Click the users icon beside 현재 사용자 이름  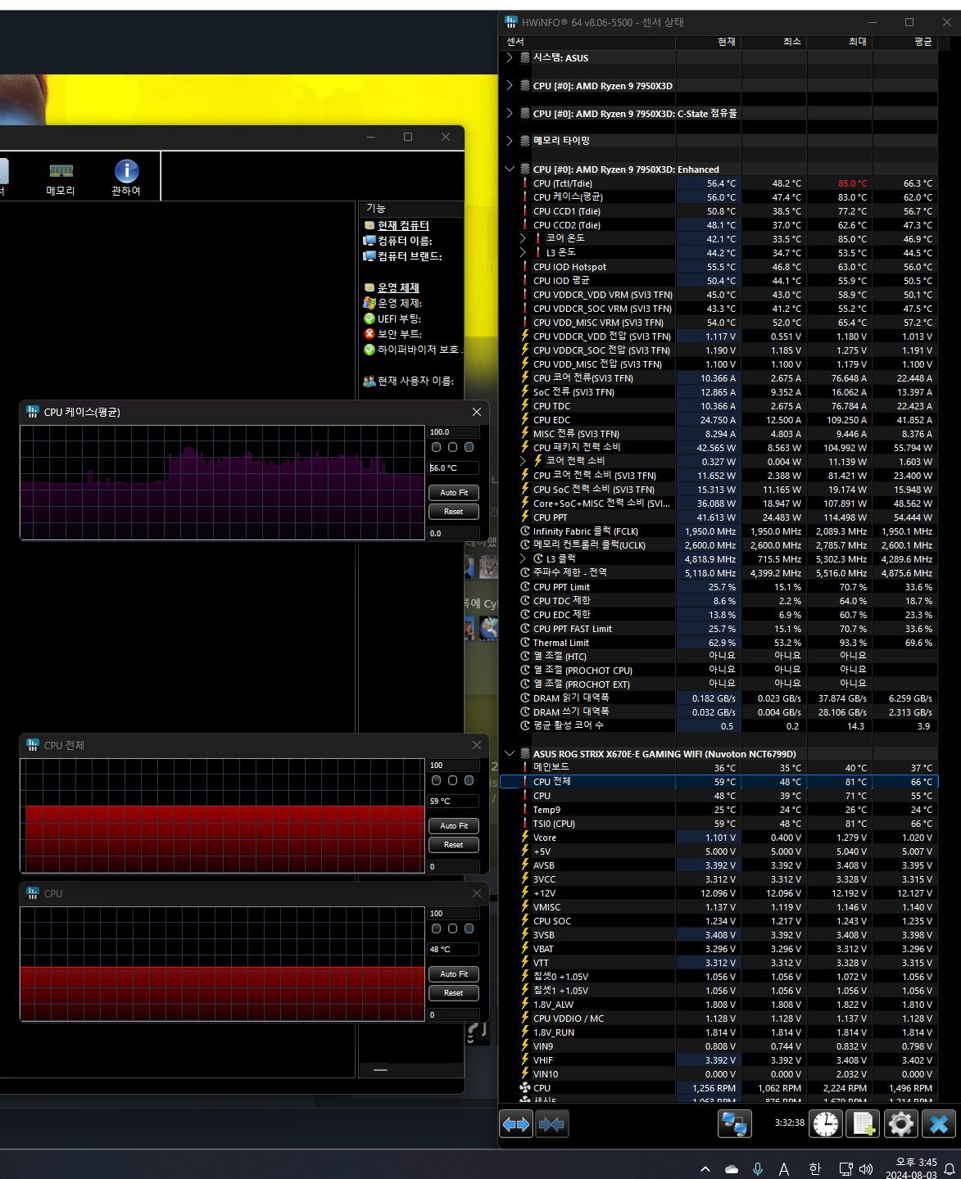(369, 381)
